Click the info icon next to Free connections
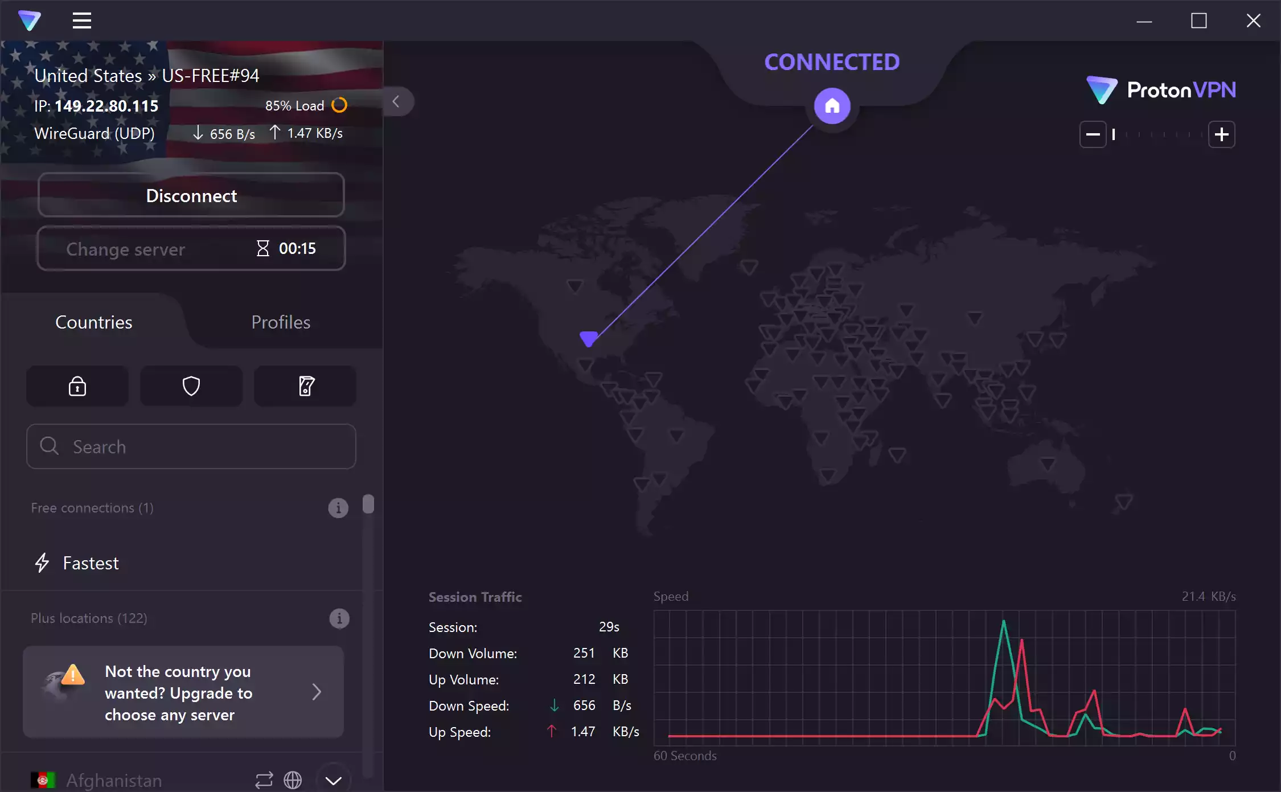1281x792 pixels. click(339, 508)
